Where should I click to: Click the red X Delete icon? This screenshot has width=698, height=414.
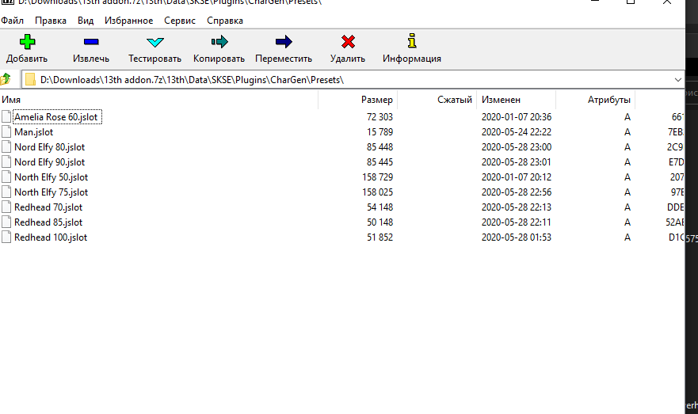click(x=347, y=42)
